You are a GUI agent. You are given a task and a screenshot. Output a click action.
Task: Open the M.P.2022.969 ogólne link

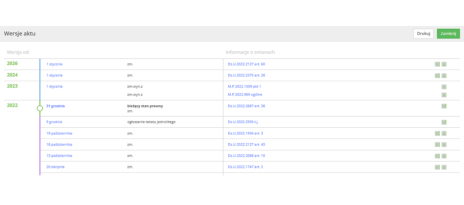pyautogui.click(x=245, y=95)
